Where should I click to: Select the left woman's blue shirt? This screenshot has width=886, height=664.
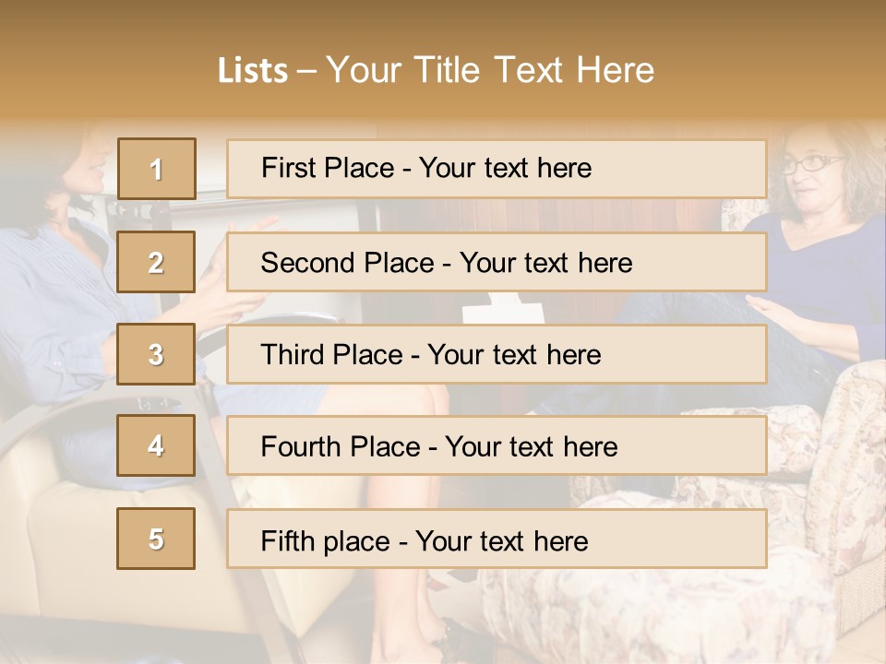[55, 304]
